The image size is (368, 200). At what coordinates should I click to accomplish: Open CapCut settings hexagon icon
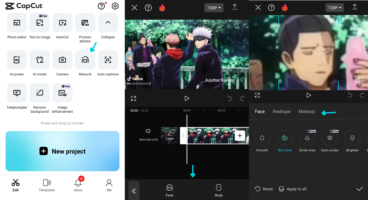pos(115,6)
